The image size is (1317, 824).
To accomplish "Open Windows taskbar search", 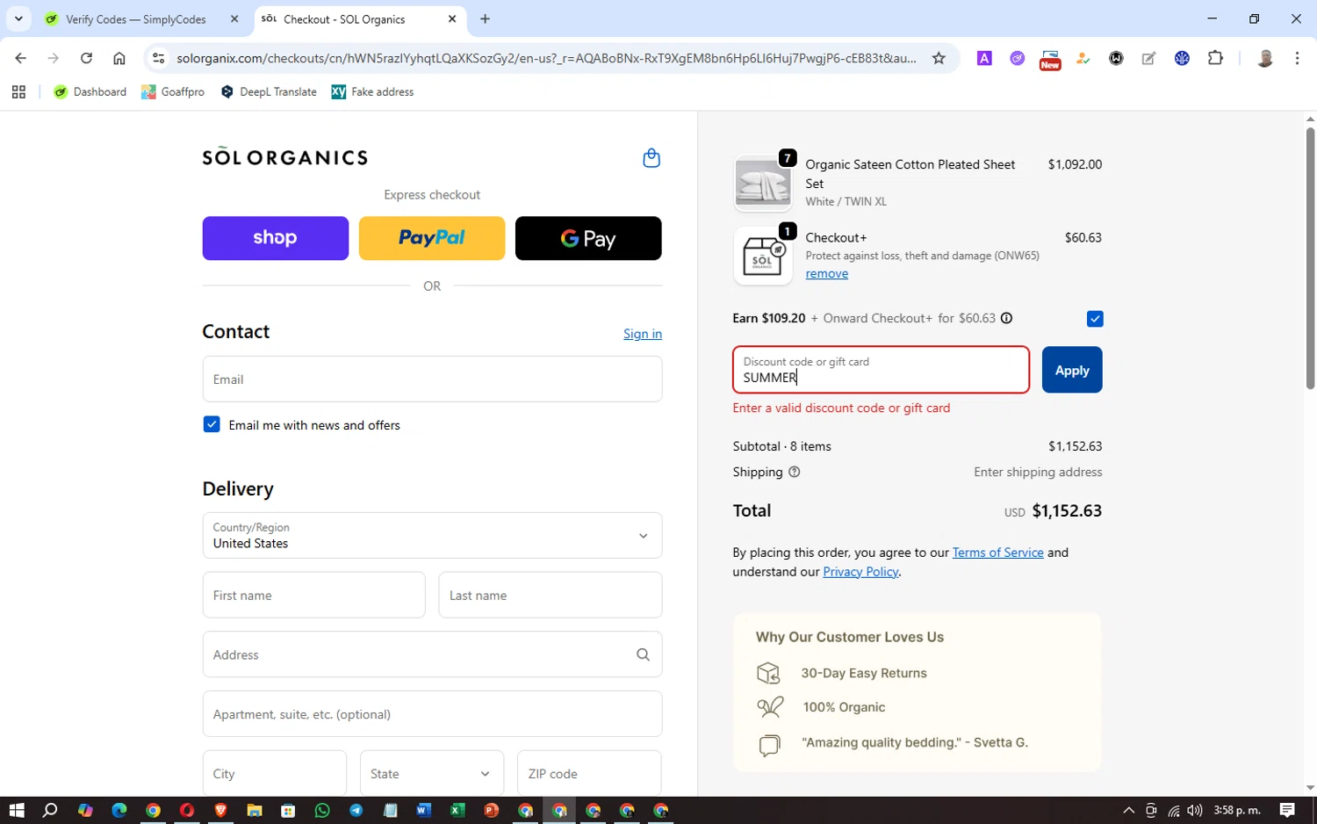I will pos(50,810).
